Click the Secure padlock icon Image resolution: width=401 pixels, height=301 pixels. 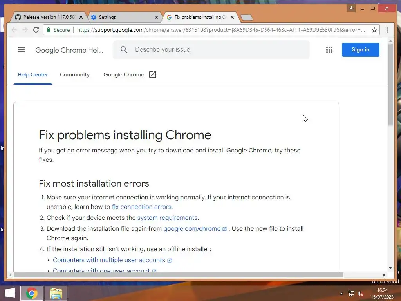click(48, 30)
